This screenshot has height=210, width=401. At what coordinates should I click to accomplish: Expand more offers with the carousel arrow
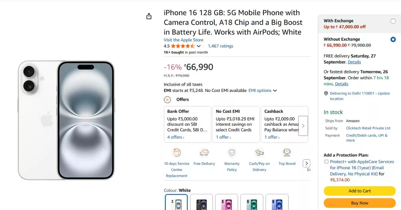click(x=303, y=126)
